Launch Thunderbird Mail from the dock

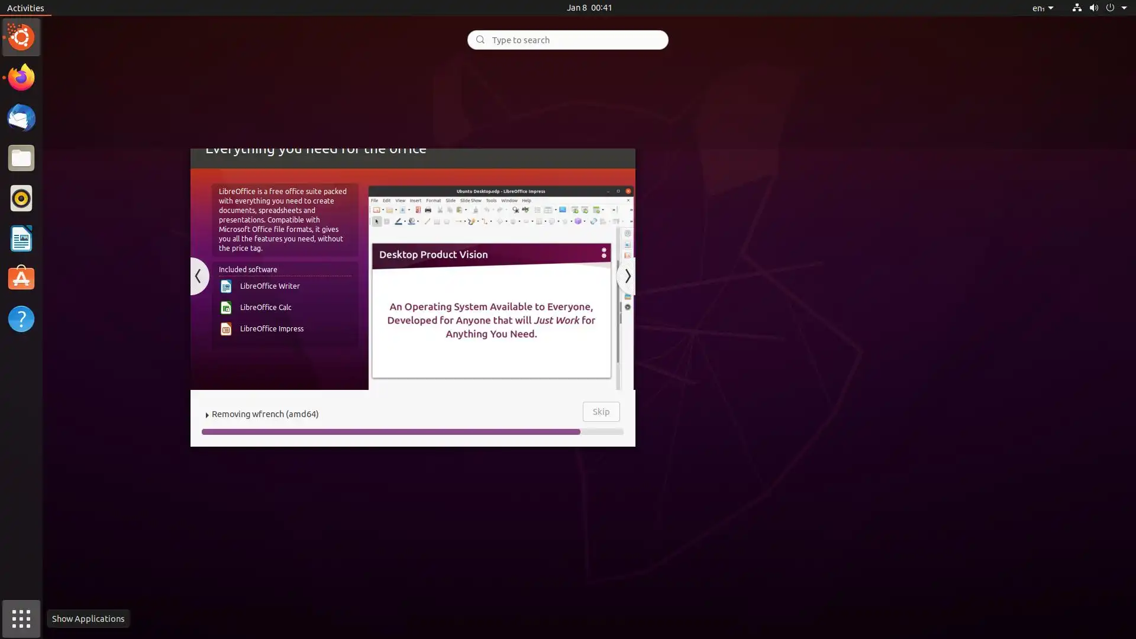pyautogui.click(x=21, y=118)
